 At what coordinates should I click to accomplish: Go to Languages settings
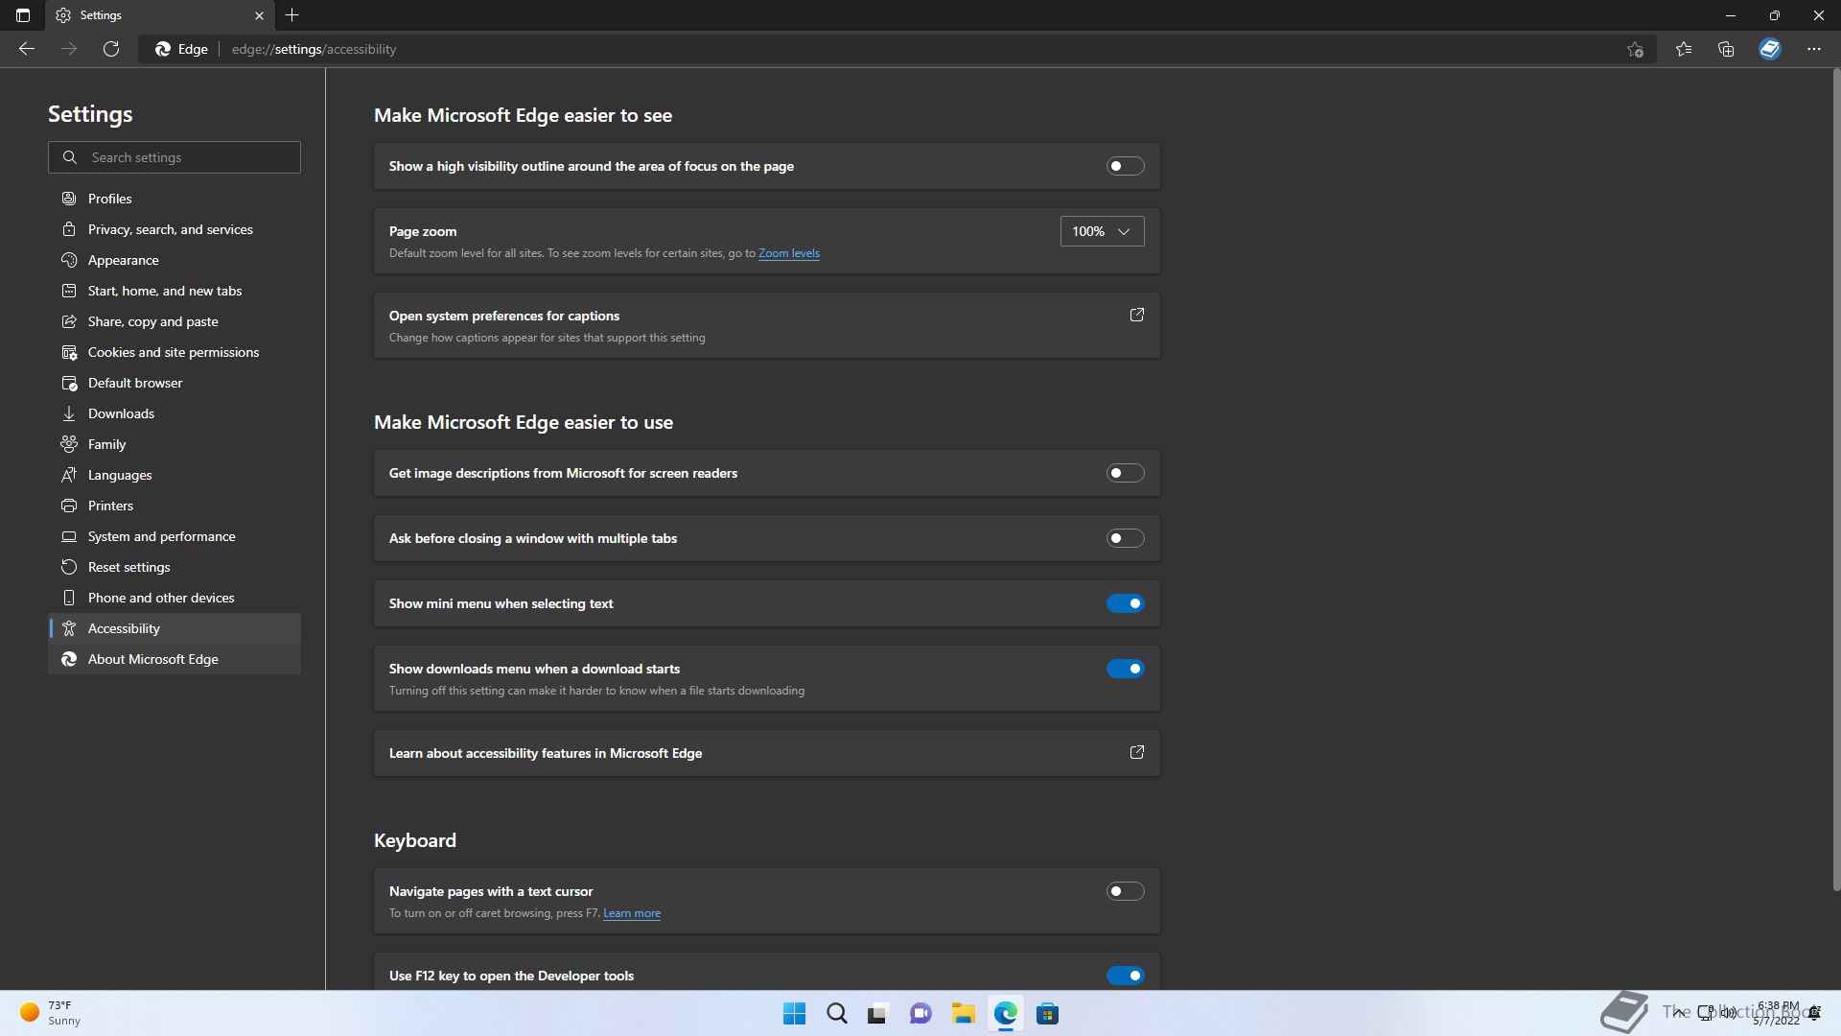(175, 475)
